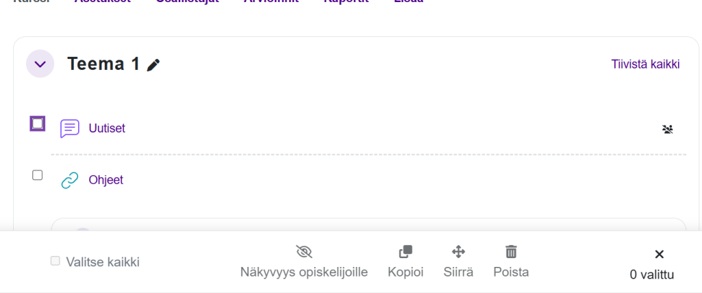Click the pencil icon beside Teema 1

[x=154, y=65]
